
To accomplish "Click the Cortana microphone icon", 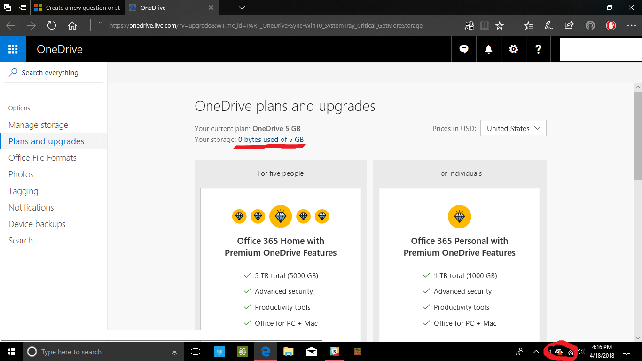I will click(175, 352).
